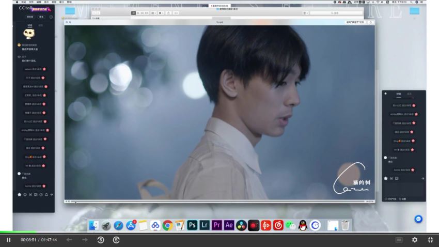Open action gear dropdown in Finder toolbar

[161, 13]
